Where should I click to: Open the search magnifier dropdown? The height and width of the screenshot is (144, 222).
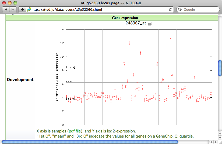[181, 9]
